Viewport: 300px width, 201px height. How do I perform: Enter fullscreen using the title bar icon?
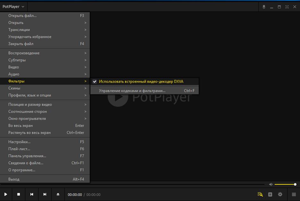click(287, 7)
